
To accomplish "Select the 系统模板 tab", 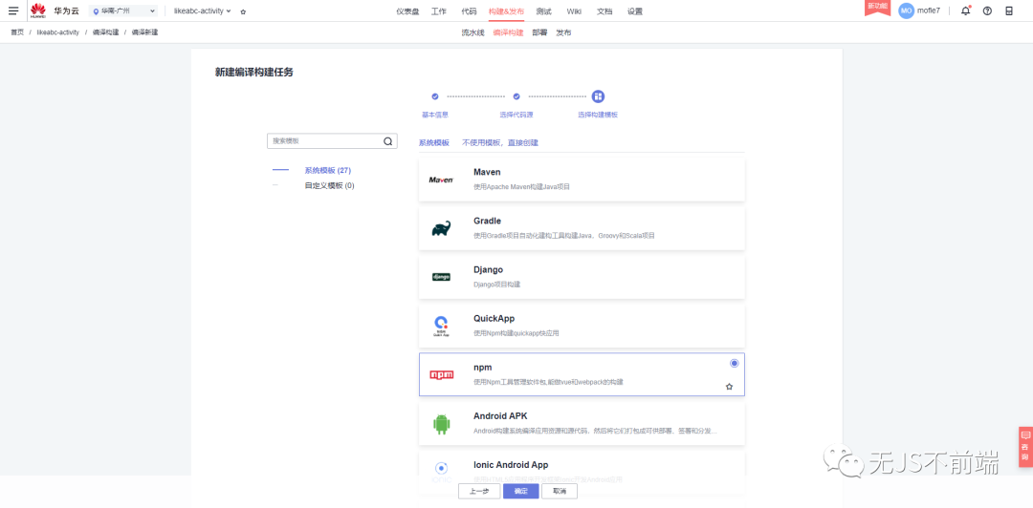I will coord(434,143).
